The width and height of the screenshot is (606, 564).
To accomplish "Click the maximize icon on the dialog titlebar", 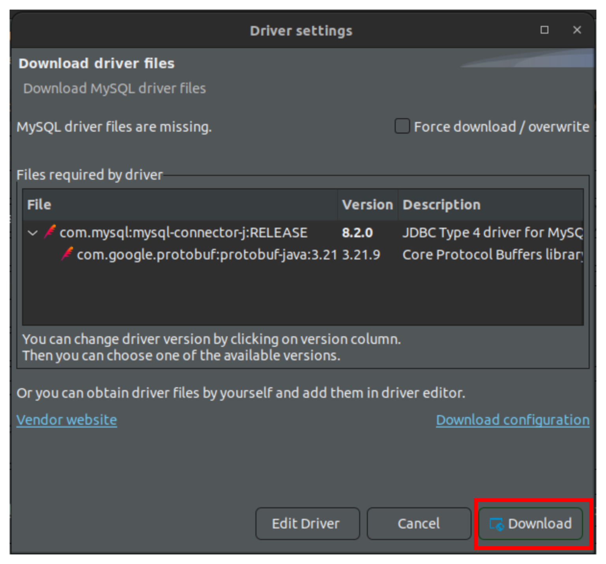I will pos(545,30).
